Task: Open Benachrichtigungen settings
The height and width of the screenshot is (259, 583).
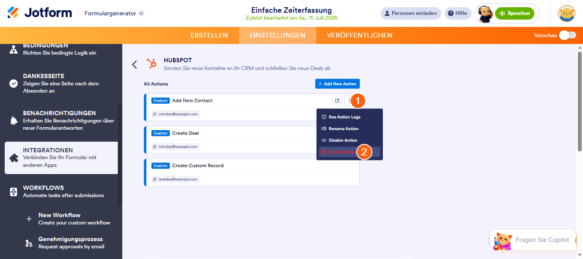Action: click(x=61, y=120)
